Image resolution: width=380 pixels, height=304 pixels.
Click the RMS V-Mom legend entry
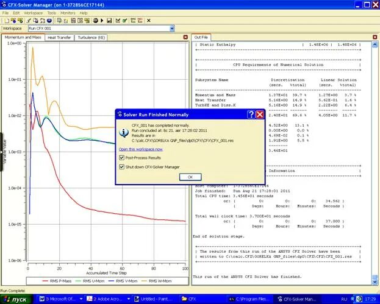[123, 281]
